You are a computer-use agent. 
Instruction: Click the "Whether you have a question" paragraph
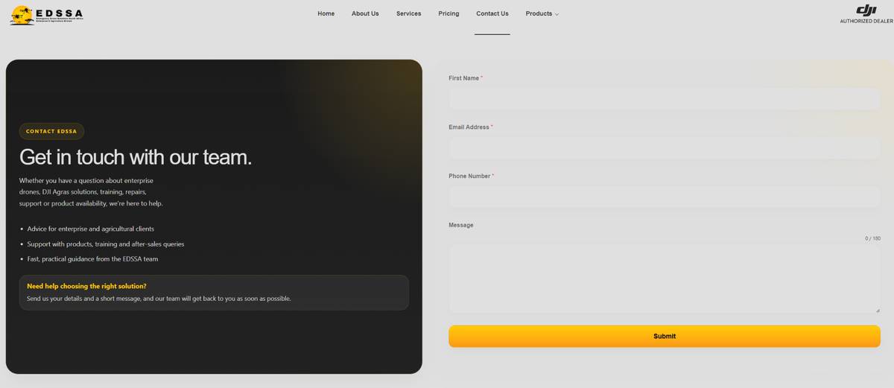coord(91,192)
